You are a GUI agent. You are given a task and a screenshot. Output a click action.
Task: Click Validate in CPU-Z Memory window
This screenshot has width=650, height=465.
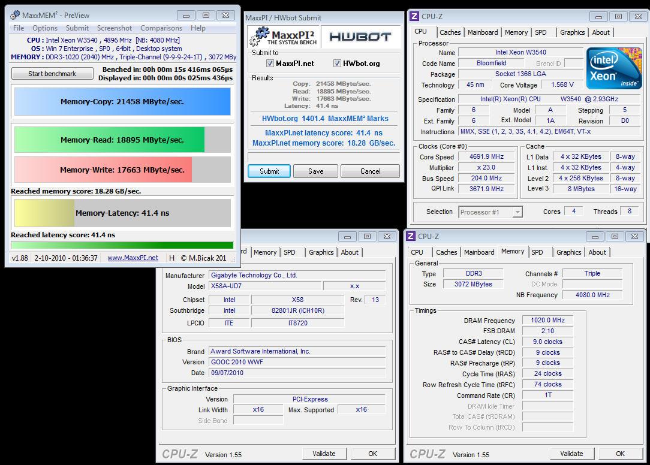point(571,454)
